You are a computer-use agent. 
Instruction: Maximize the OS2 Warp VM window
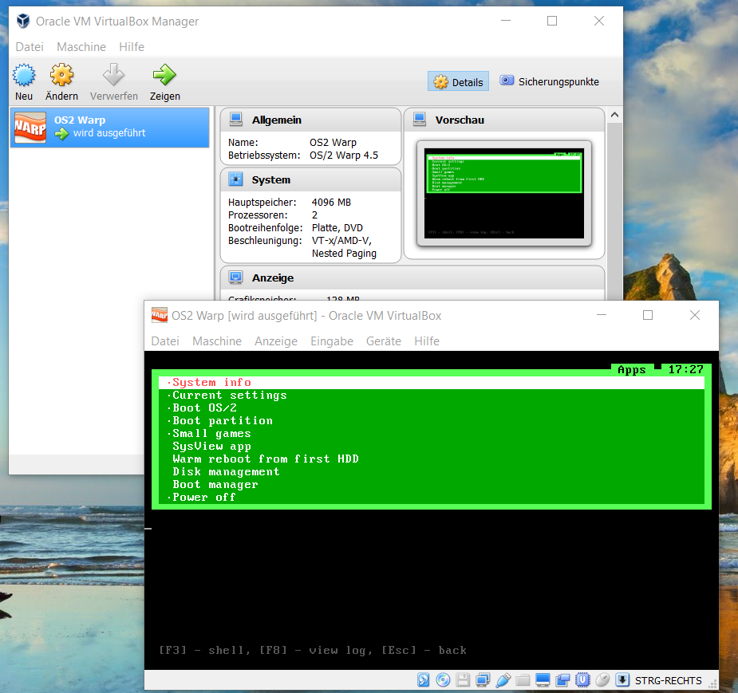pyautogui.click(x=648, y=315)
